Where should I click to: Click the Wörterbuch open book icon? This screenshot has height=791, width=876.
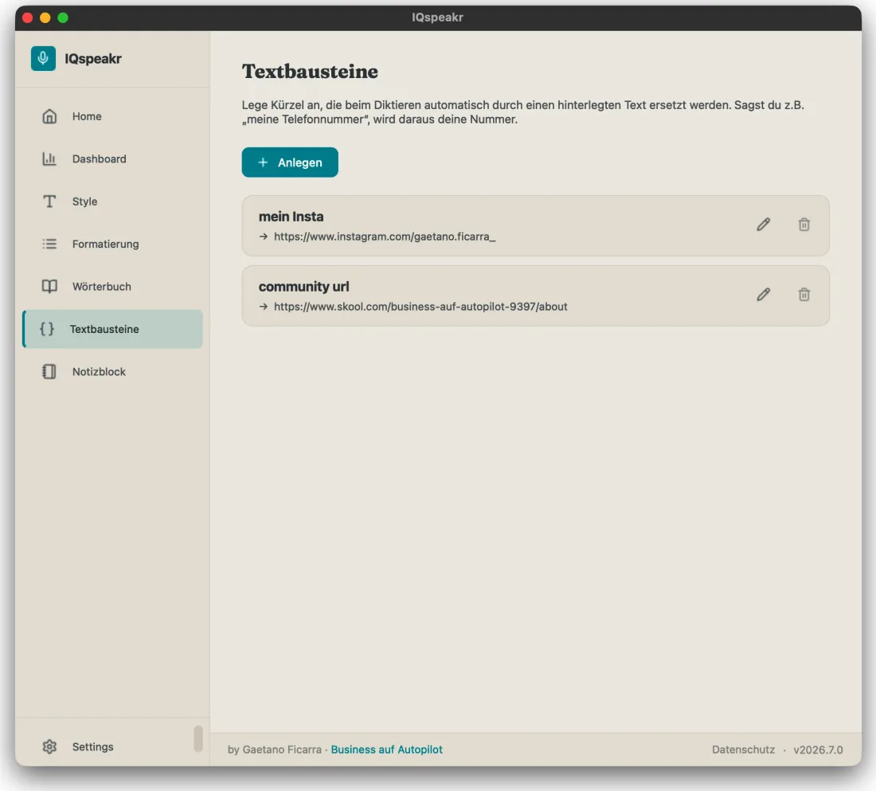(x=49, y=286)
